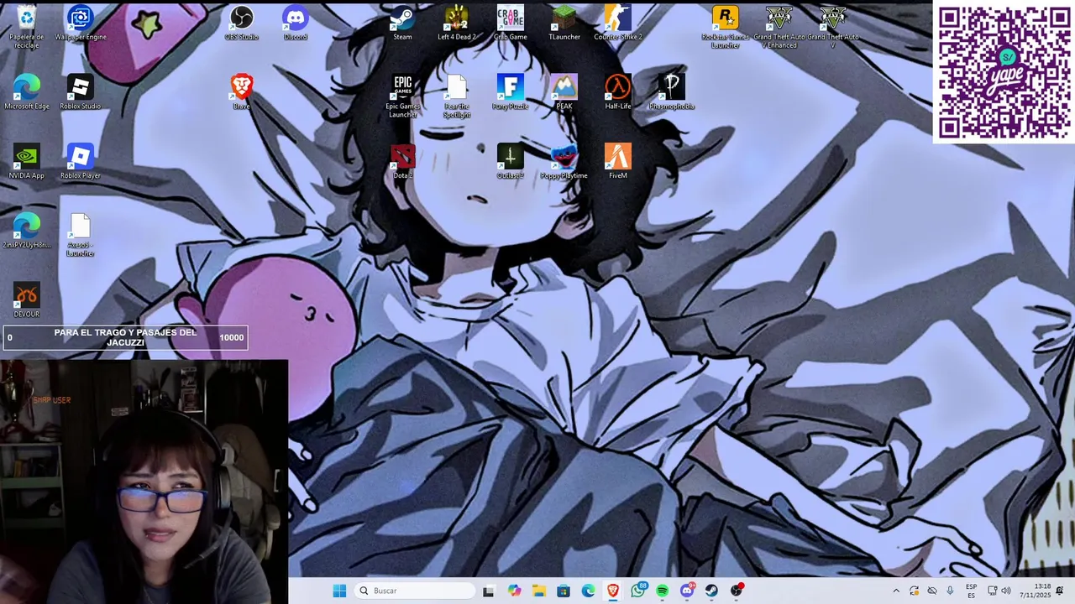
Task: Open Task View in the taskbar
Action: 489,591
